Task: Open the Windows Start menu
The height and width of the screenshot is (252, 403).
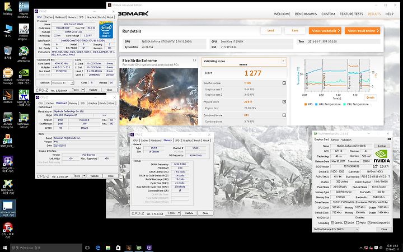Action: tap(5, 248)
